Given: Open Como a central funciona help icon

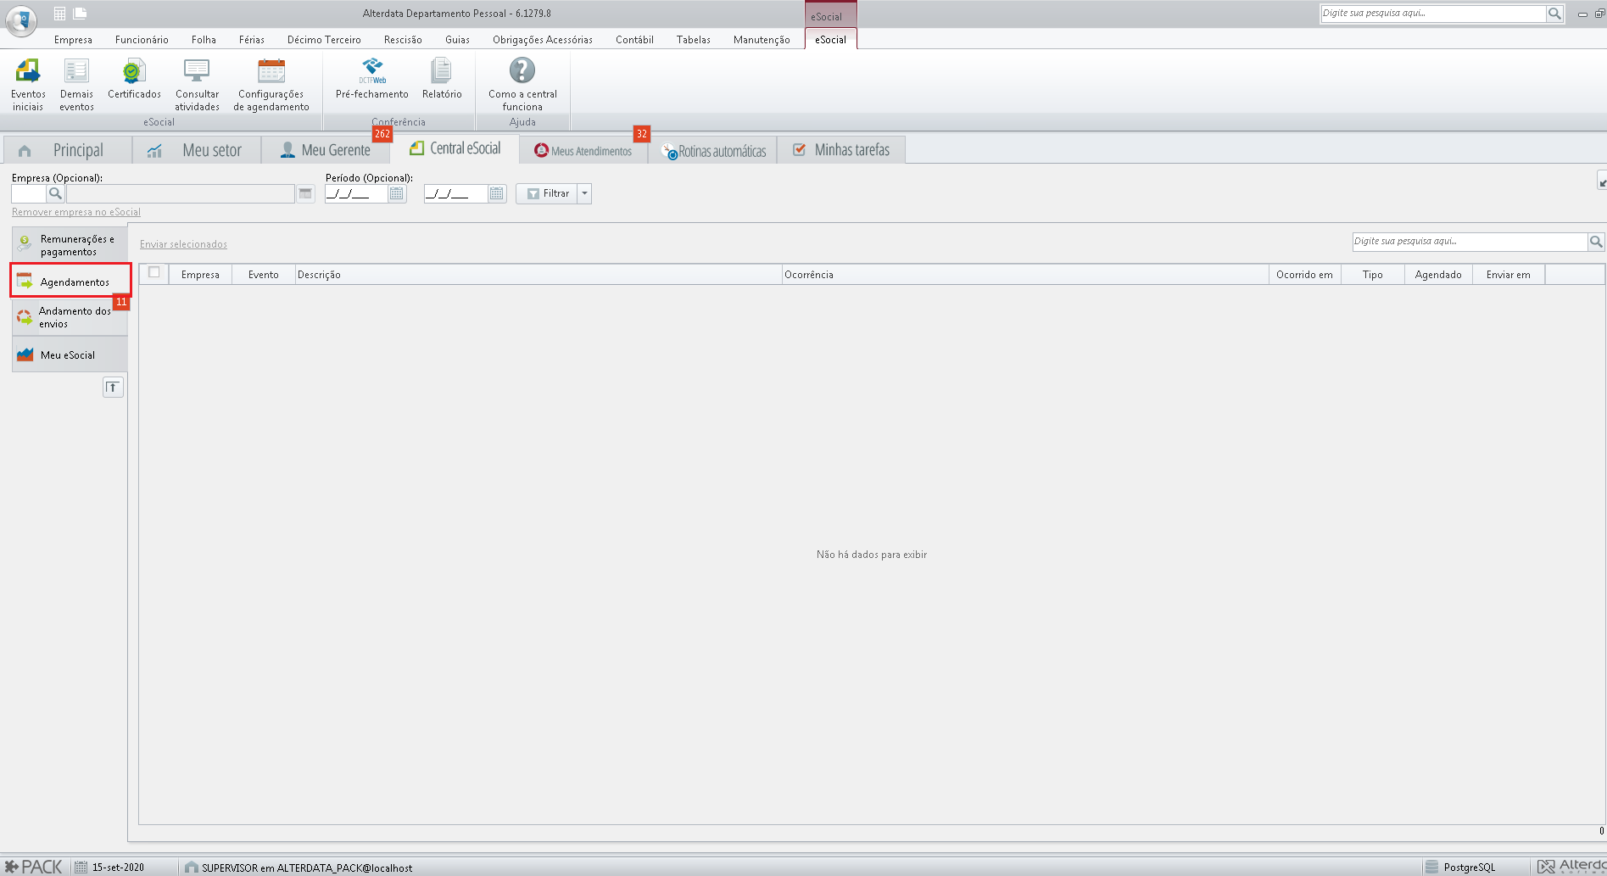Looking at the screenshot, I should [x=522, y=84].
